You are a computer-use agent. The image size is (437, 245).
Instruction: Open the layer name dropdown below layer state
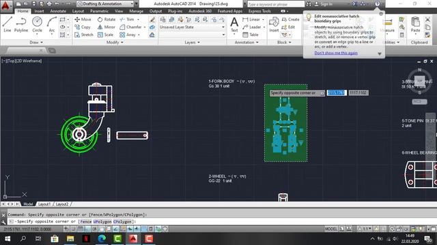[x=192, y=35]
